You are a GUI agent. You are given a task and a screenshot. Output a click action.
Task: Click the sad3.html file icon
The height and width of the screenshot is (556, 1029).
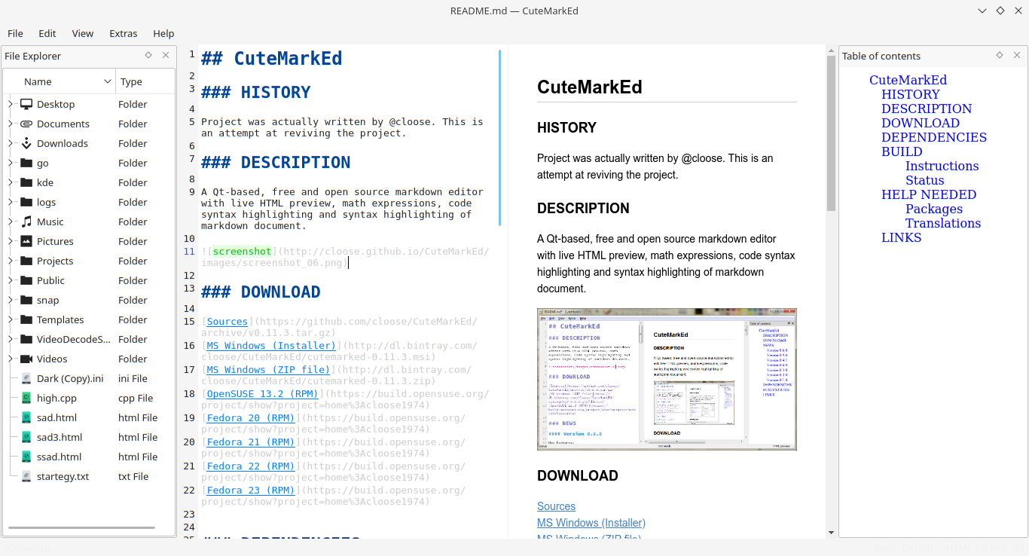click(26, 437)
